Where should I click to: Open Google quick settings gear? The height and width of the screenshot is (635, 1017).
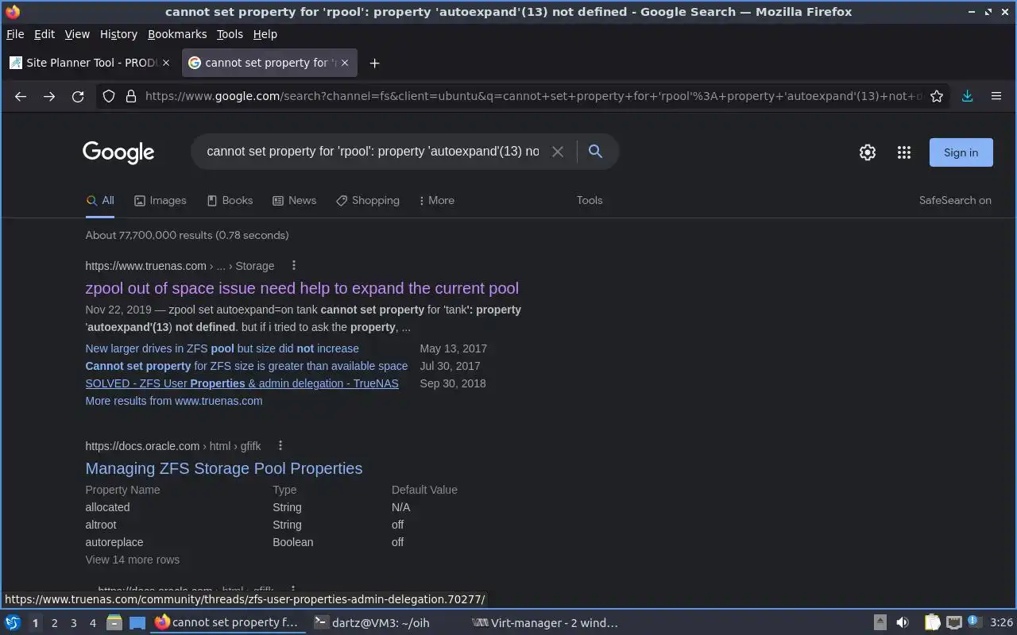pyautogui.click(x=868, y=152)
